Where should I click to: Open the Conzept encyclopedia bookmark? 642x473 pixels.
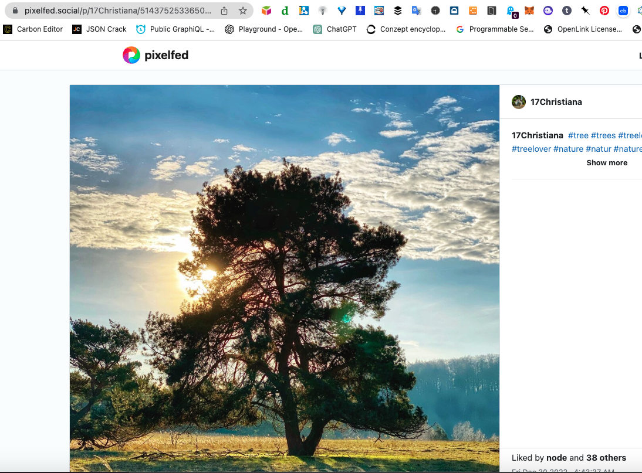[x=406, y=29]
